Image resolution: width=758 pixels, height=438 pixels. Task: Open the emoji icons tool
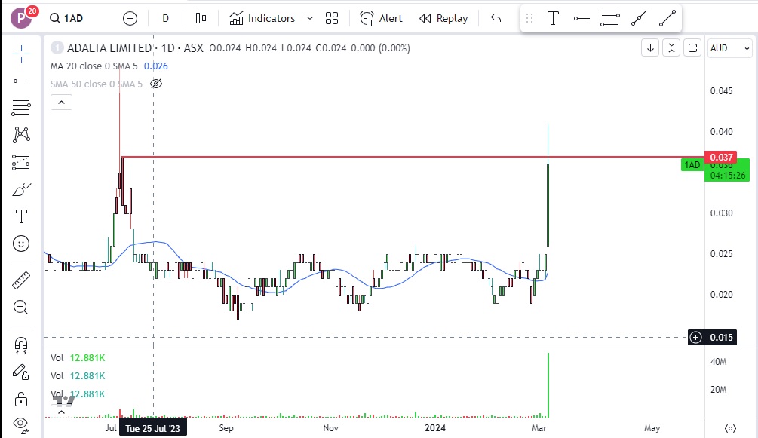[x=21, y=244]
